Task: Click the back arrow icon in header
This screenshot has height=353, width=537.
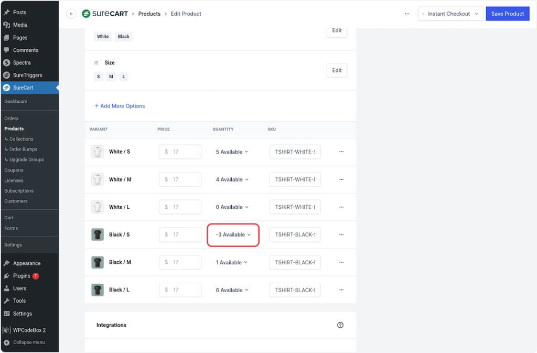Action: pos(71,14)
